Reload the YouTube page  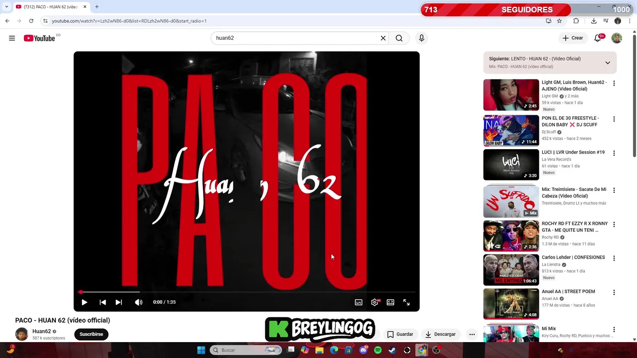tap(31, 21)
